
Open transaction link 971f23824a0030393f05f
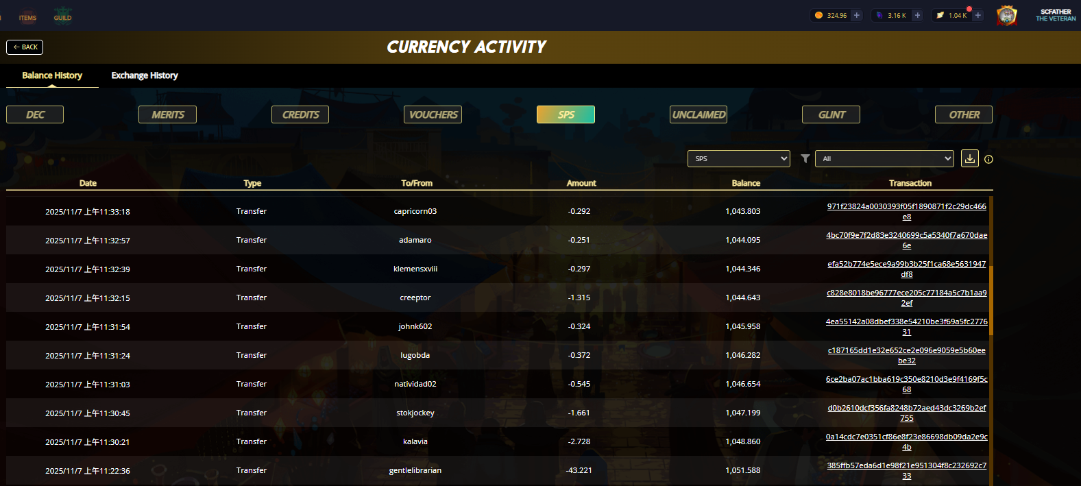[907, 211]
